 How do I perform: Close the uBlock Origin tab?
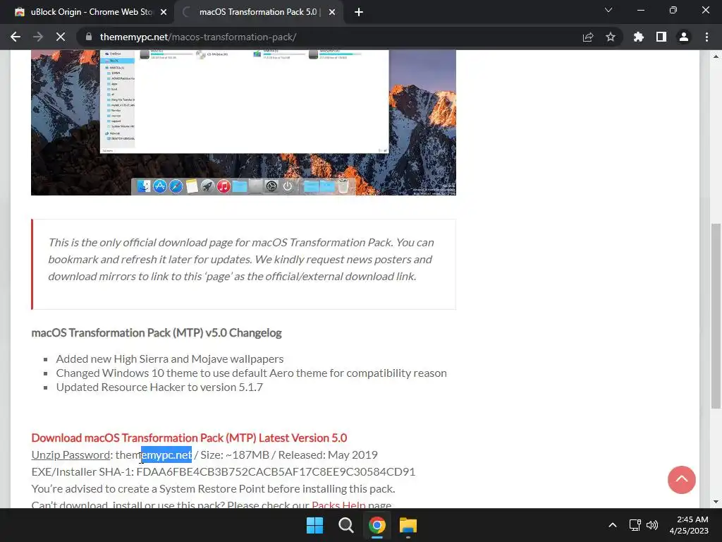[x=164, y=12]
